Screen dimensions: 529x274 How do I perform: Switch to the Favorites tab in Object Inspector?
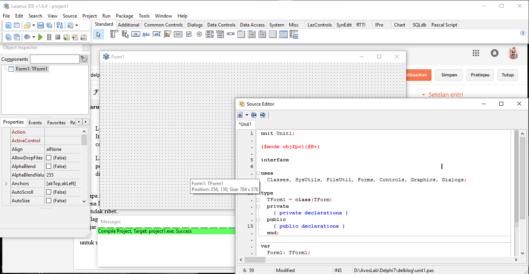coord(56,122)
